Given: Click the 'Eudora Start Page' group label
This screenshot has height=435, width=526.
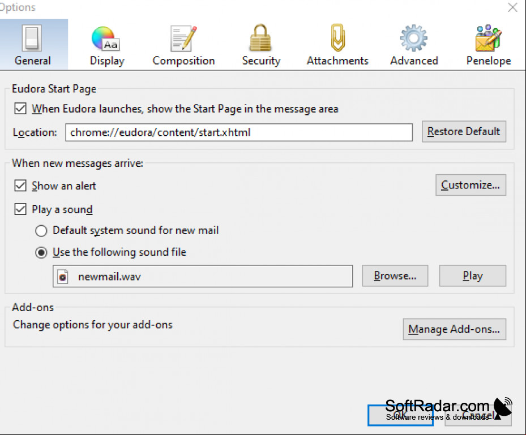Looking at the screenshot, I should [54, 89].
